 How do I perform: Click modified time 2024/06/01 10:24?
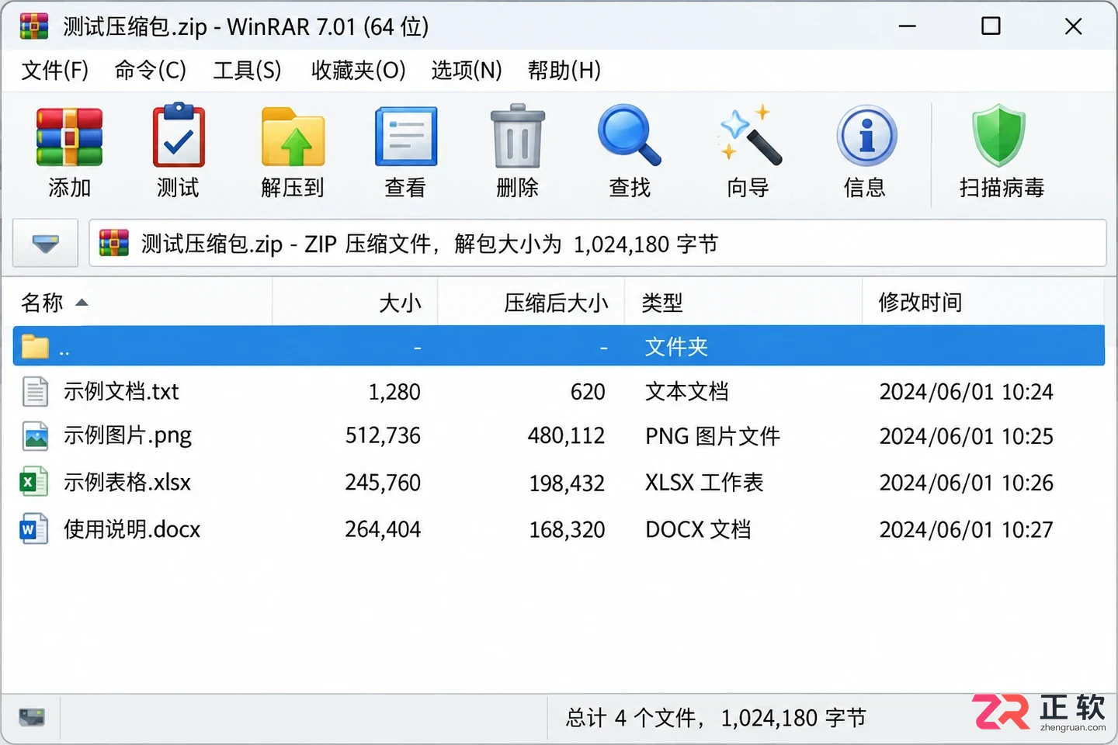pyautogui.click(x=966, y=392)
